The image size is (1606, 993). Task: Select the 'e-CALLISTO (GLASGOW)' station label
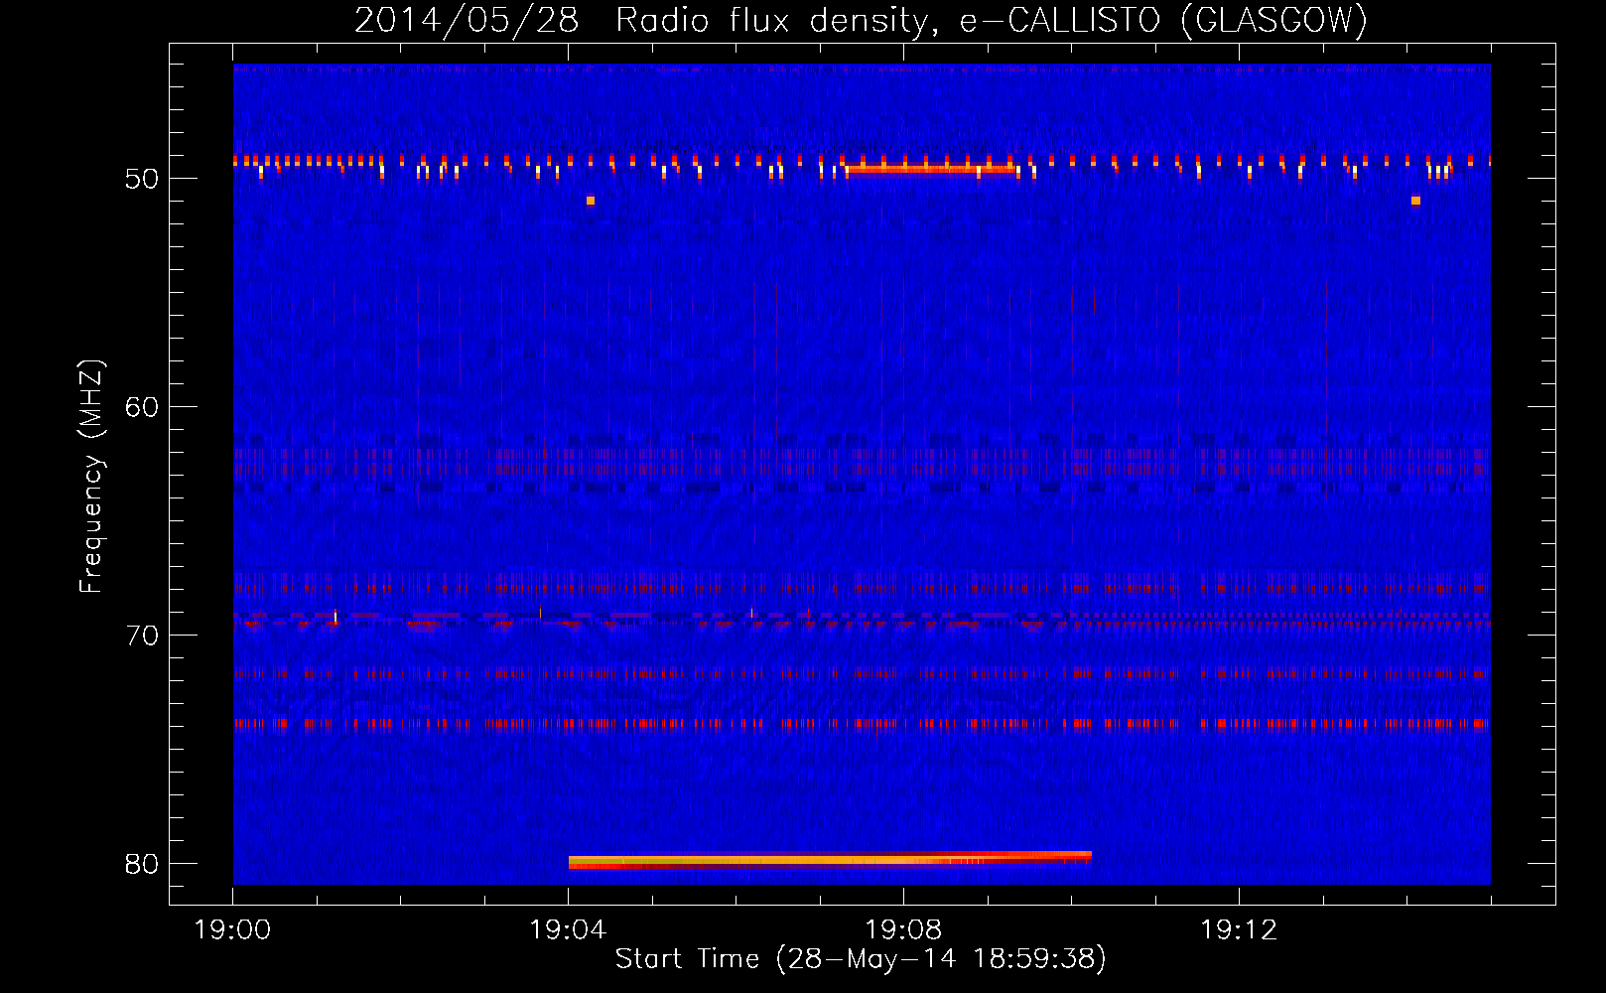(1163, 21)
